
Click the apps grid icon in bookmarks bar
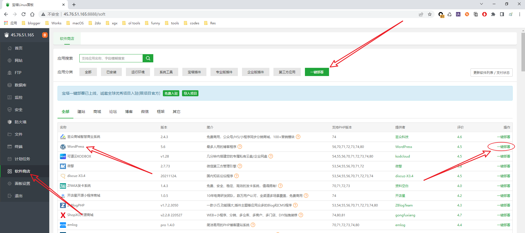point(6,23)
